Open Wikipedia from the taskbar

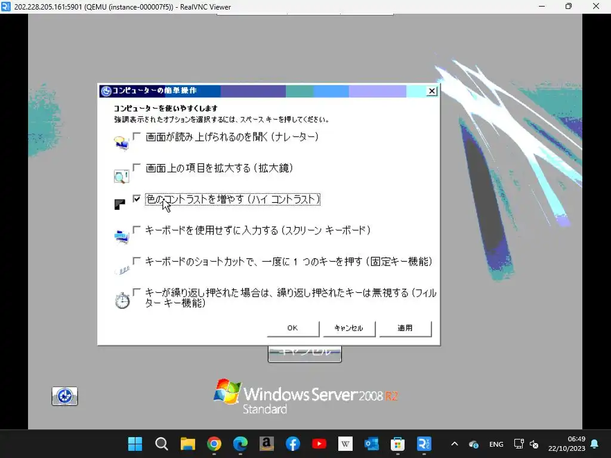click(x=345, y=444)
